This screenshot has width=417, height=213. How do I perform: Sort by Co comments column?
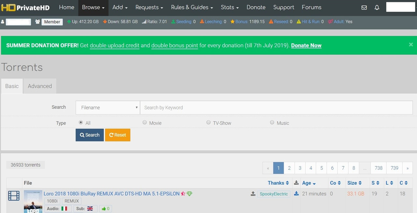(335, 183)
